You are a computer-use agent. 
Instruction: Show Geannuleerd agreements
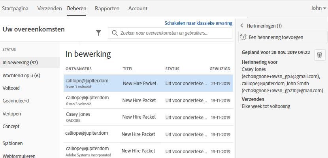pos(15,101)
